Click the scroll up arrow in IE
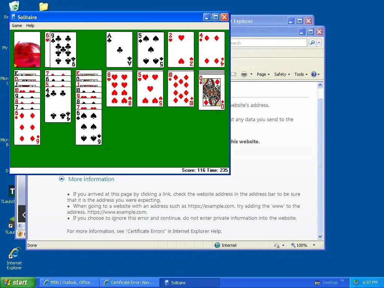Screen dimensions: 384x288 click(x=320, y=85)
